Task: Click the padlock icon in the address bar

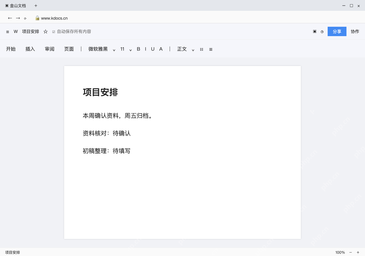Action: [37, 18]
